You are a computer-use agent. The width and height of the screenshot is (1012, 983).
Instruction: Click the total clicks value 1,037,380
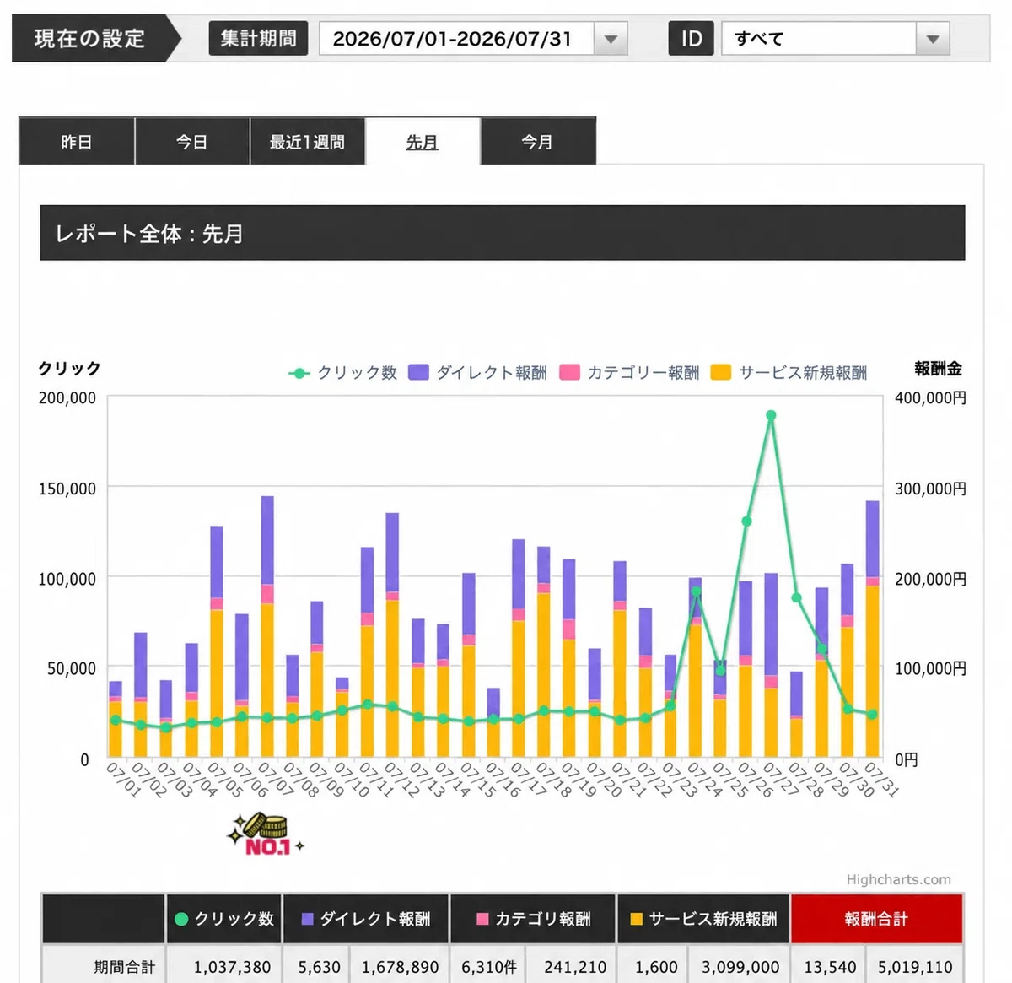click(232, 967)
